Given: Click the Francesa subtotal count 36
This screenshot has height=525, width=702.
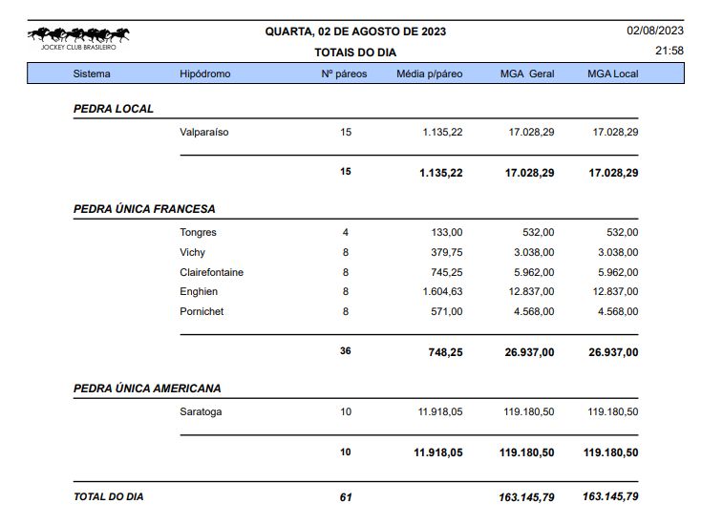Looking at the screenshot, I should 346,351.
